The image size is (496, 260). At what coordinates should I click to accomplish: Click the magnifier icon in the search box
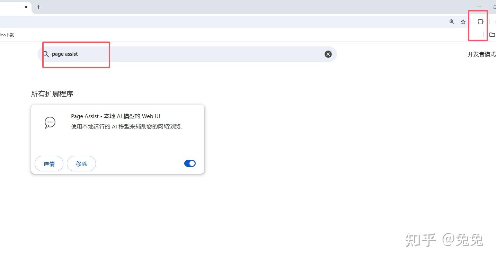46,54
